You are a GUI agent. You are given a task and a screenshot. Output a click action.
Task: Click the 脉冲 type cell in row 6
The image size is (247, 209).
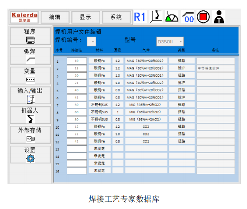(182, 98)
